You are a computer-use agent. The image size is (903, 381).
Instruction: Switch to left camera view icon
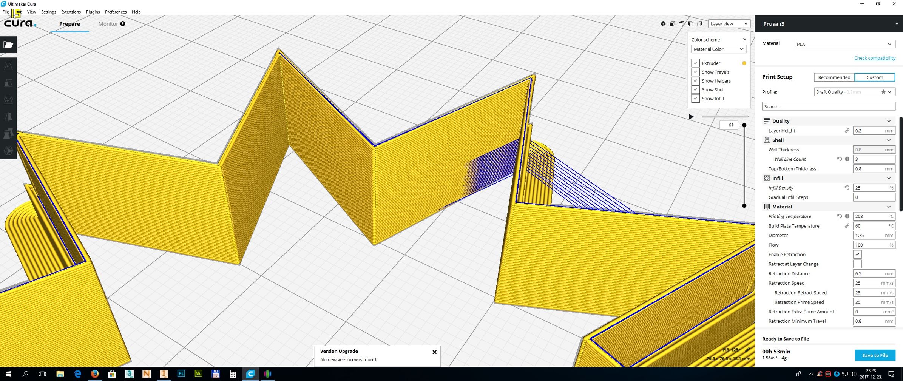point(690,24)
